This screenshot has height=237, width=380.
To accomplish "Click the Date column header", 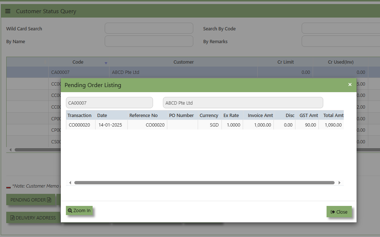I will coord(112,115).
